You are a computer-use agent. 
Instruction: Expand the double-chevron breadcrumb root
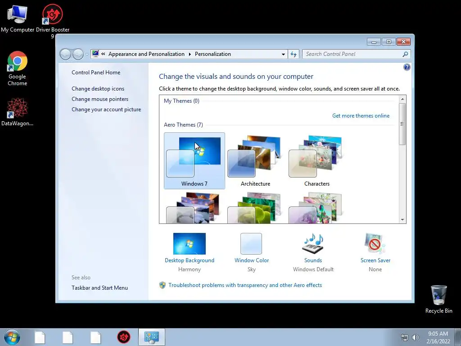click(103, 54)
